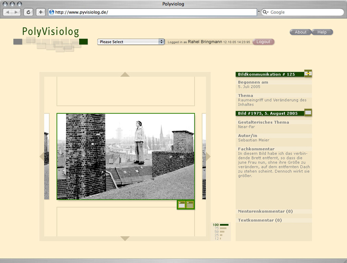Viewport: 347px width, 263px height.
Task: Click the PolyVisiolog logo
Action: pos(51,32)
